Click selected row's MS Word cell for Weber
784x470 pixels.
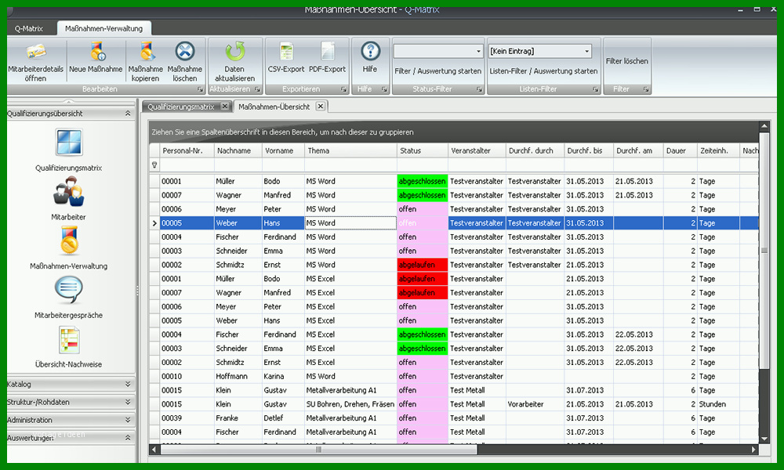(x=350, y=222)
